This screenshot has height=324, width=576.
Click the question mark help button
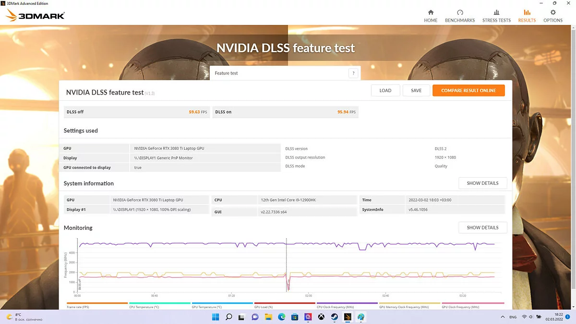click(354, 73)
